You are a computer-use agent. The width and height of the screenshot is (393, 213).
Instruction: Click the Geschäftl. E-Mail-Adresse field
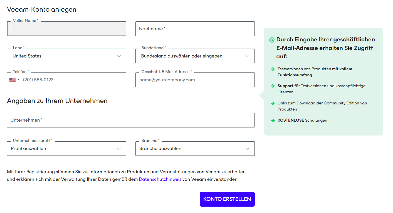pyautogui.click(x=195, y=80)
